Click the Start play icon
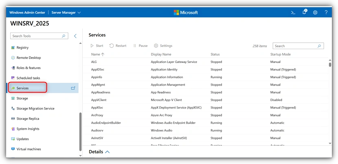338x164 pixels. [x=92, y=45]
